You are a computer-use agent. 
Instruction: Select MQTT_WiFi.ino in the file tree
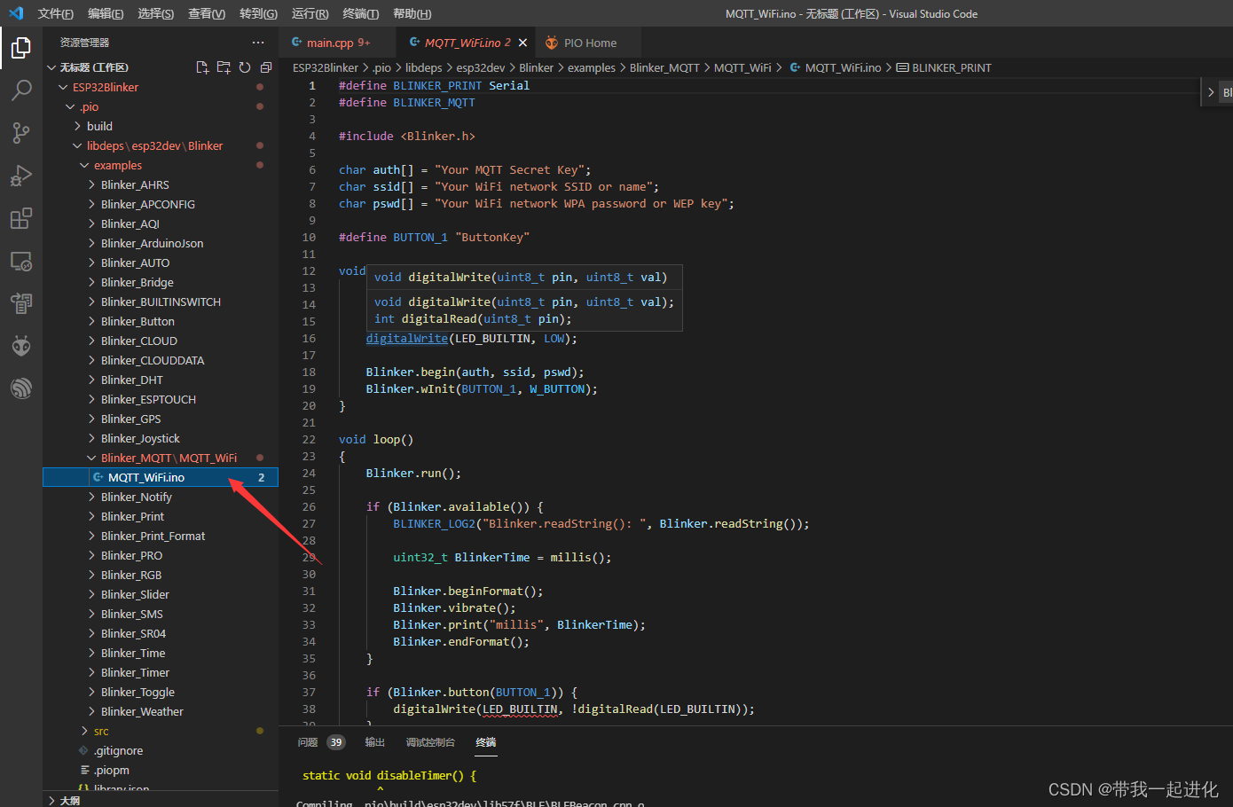click(161, 477)
